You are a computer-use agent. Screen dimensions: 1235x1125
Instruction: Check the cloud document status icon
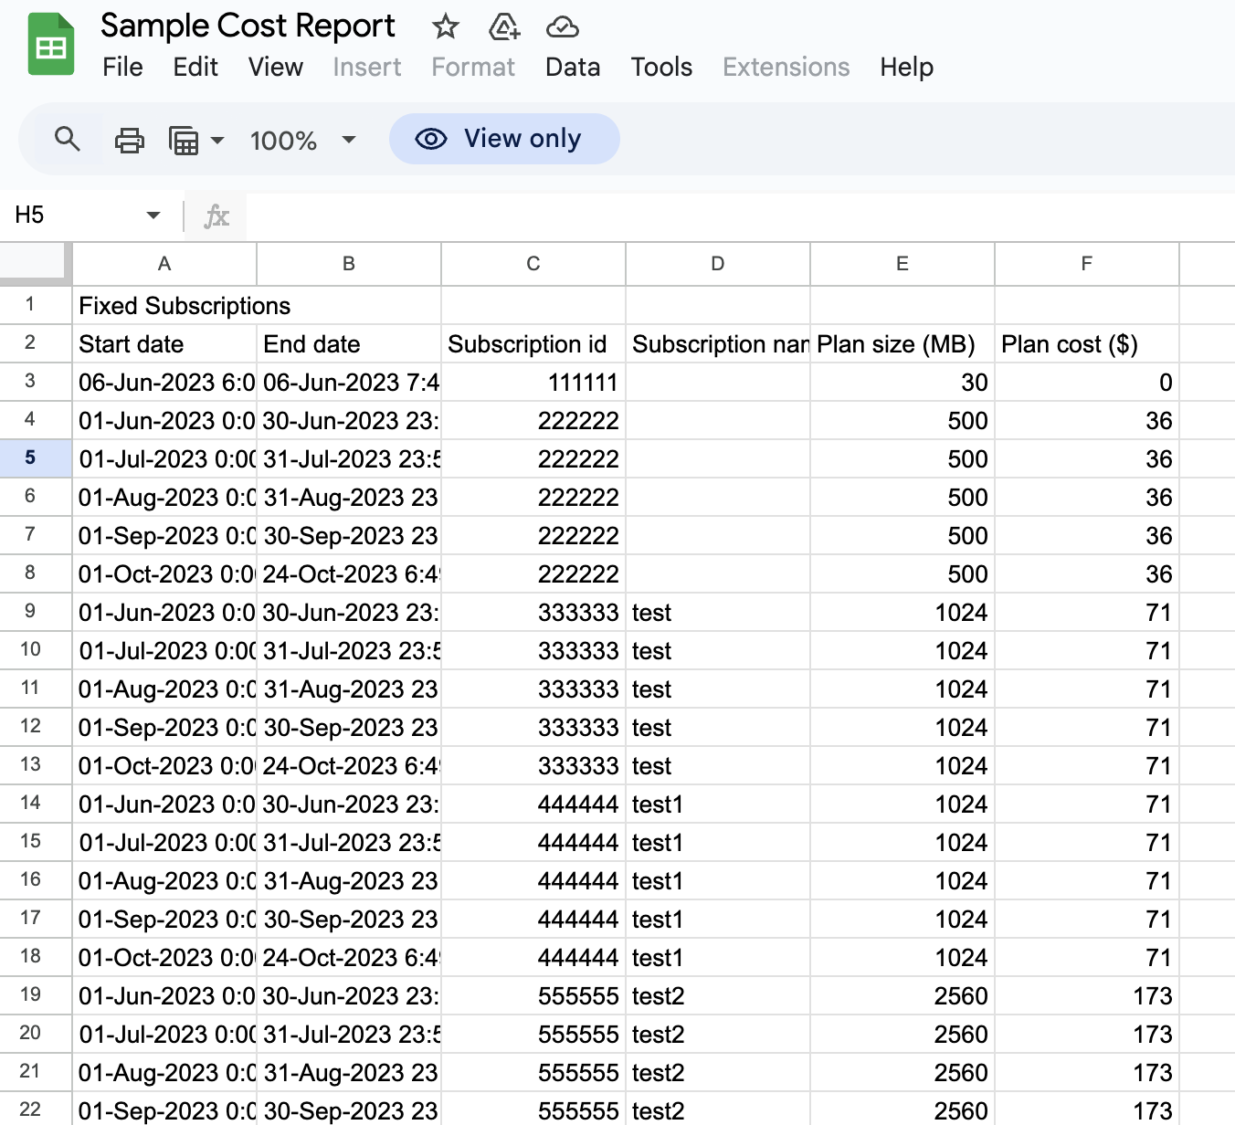563,27
